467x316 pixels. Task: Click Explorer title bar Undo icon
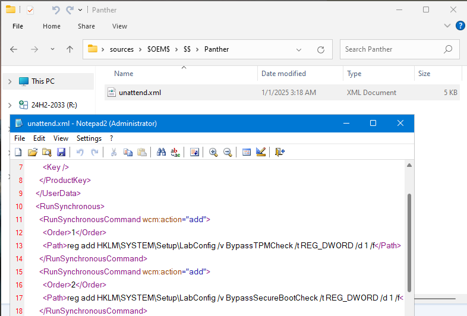pos(56,10)
